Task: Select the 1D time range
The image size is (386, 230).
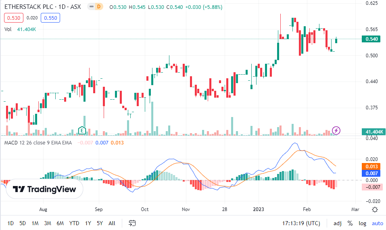Action: pos(10,223)
